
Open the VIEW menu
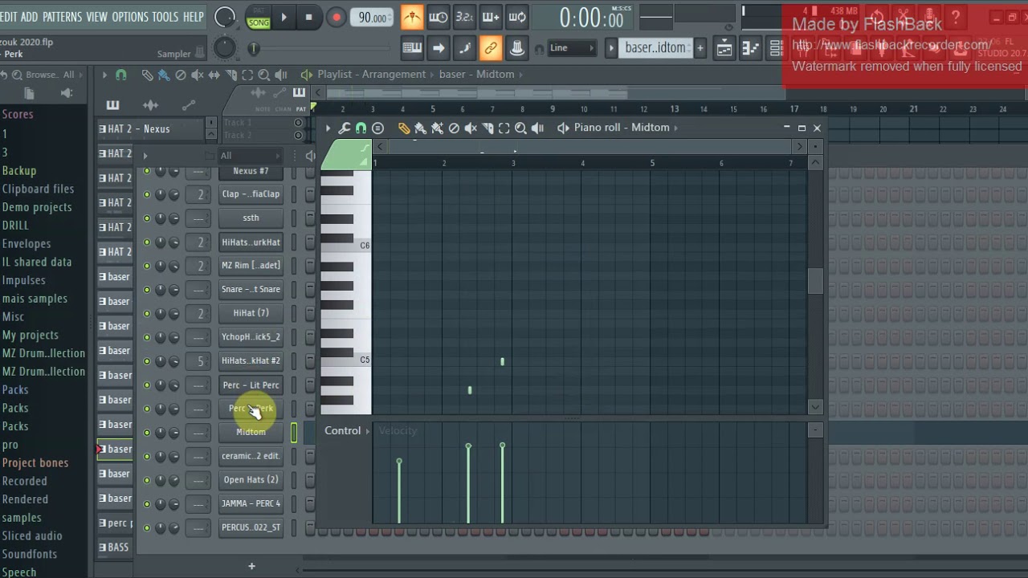pyautogui.click(x=96, y=17)
